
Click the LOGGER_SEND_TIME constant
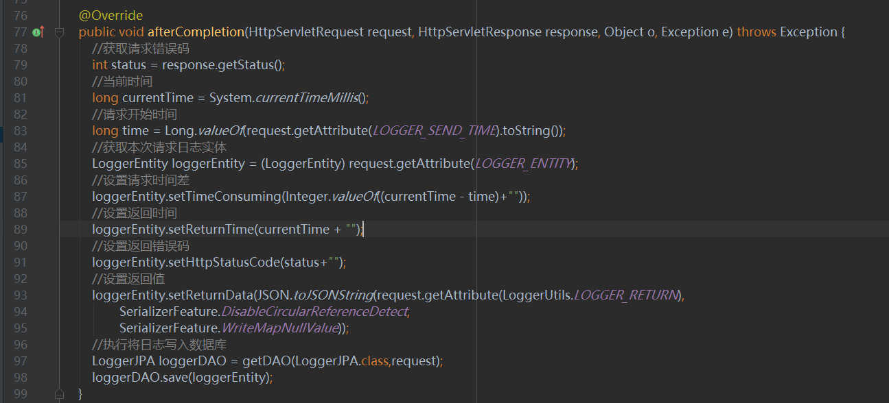click(x=434, y=131)
